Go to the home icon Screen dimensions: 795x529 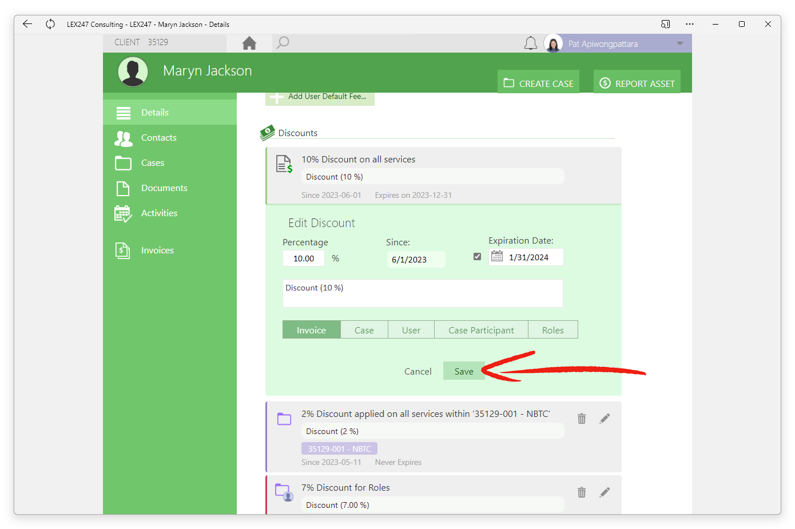coord(249,43)
